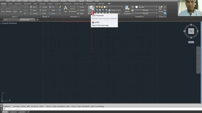Toggle layer freeze sun icon

(x=99, y=7)
